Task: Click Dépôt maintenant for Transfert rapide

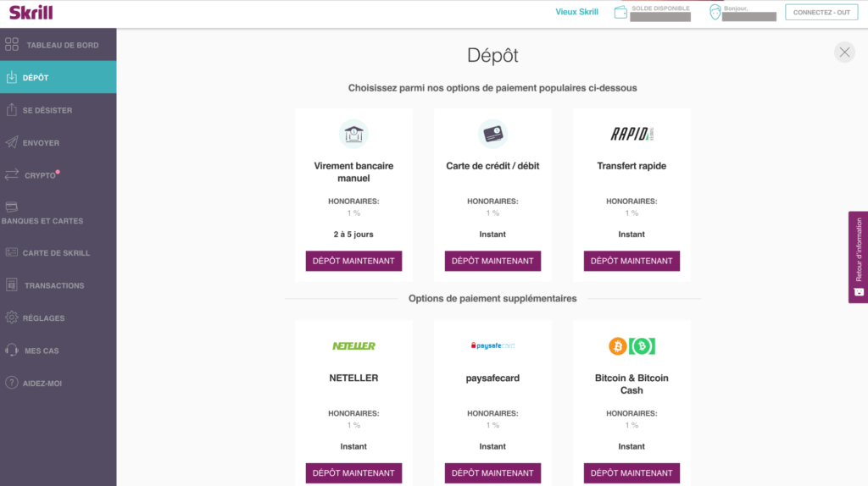Action: 632,261
